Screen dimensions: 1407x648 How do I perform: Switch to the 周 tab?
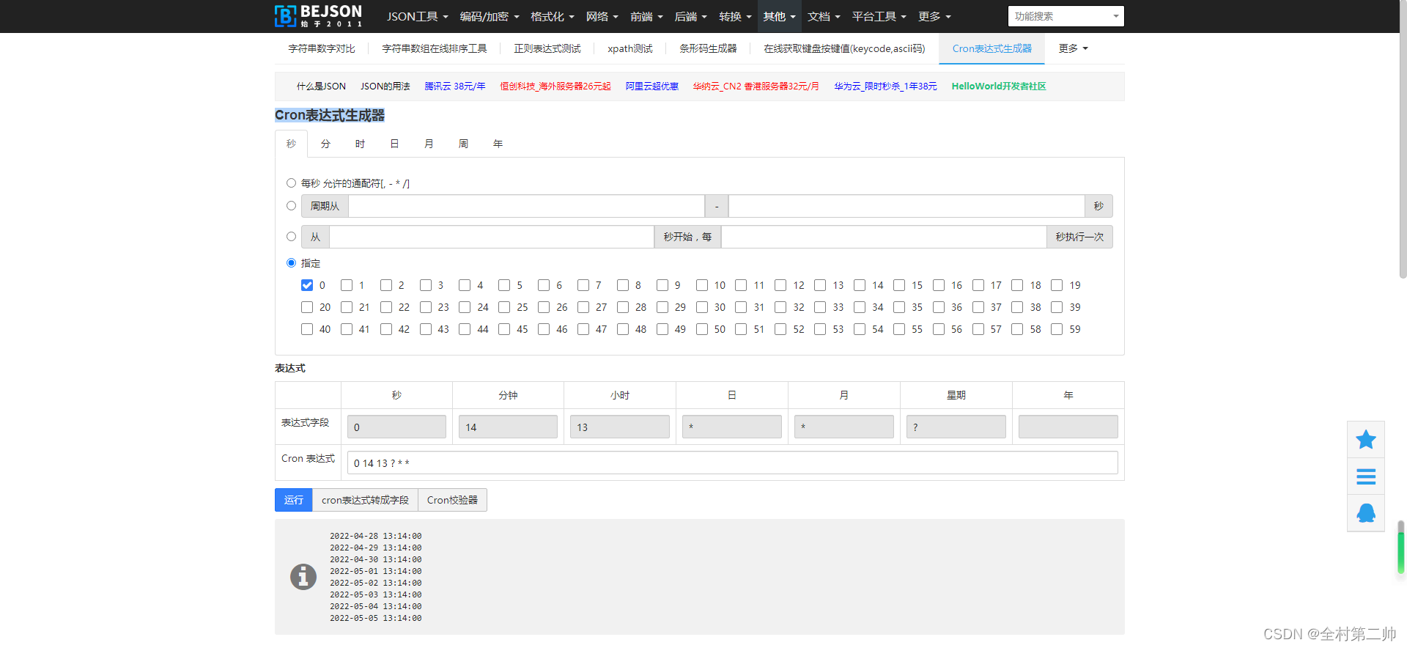coord(463,144)
